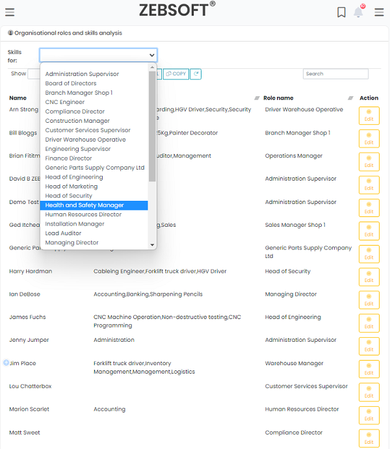The width and height of the screenshot is (390, 449).
Task: Click the bookmark icon
Action: [341, 12]
